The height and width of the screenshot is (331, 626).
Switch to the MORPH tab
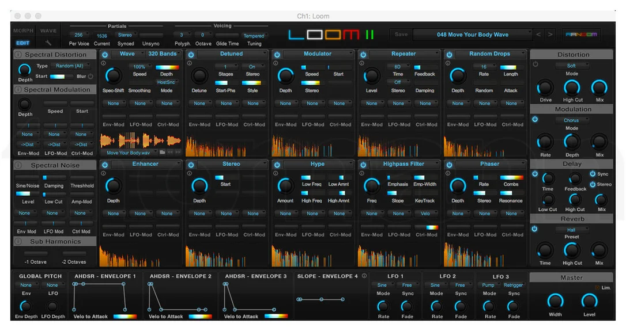coord(24,31)
